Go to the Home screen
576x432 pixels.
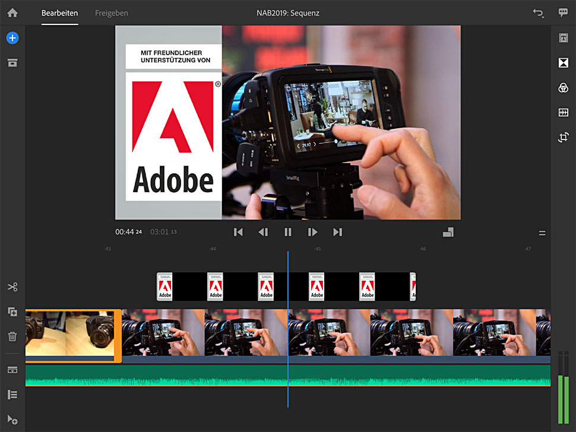pos(12,13)
